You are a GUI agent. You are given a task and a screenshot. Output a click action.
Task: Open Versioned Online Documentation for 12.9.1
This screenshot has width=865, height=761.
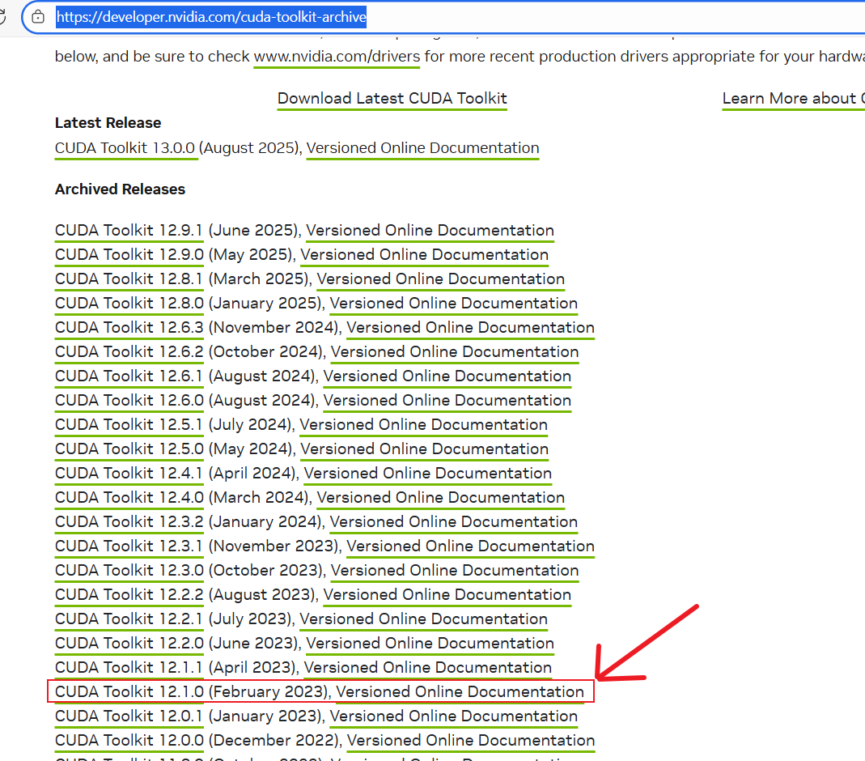pyautogui.click(x=430, y=230)
